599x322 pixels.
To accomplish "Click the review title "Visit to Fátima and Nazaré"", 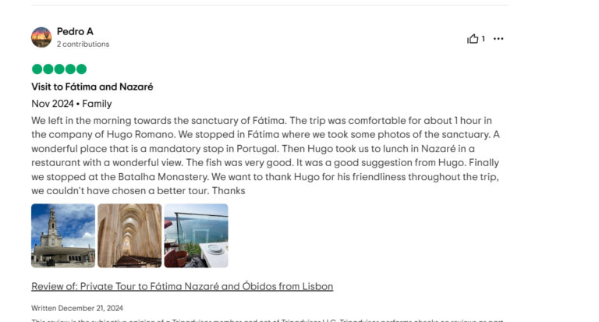I will tap(92, 87).
